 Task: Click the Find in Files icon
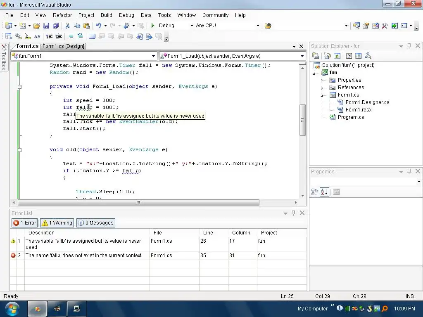[x=268, y=26]
